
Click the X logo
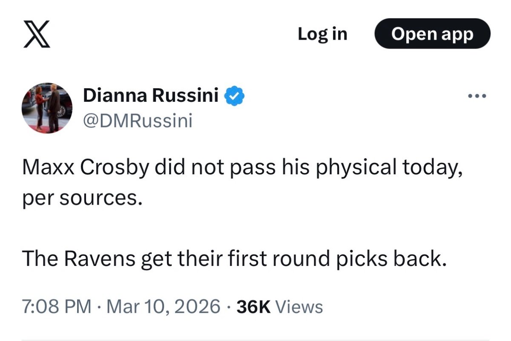point(36,34)
